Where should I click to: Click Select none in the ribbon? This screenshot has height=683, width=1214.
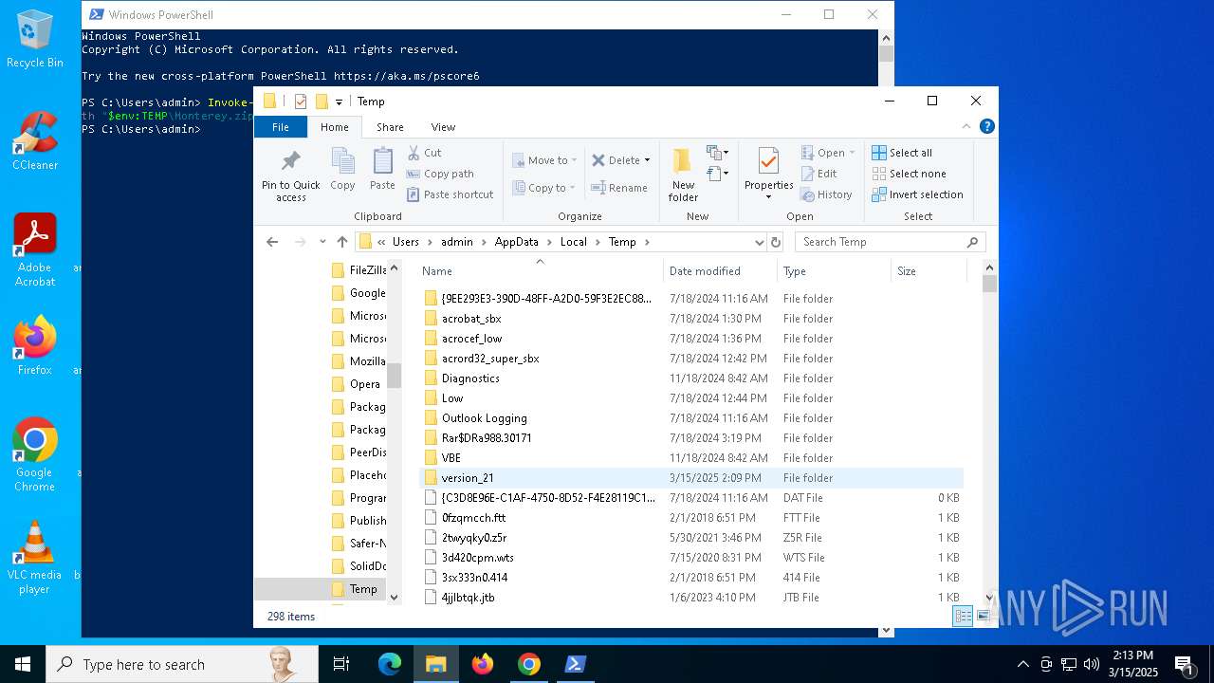pos(909,174)
